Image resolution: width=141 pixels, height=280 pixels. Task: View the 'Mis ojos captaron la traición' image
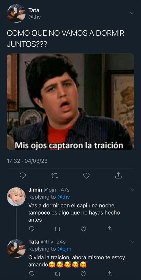[70, 102]
